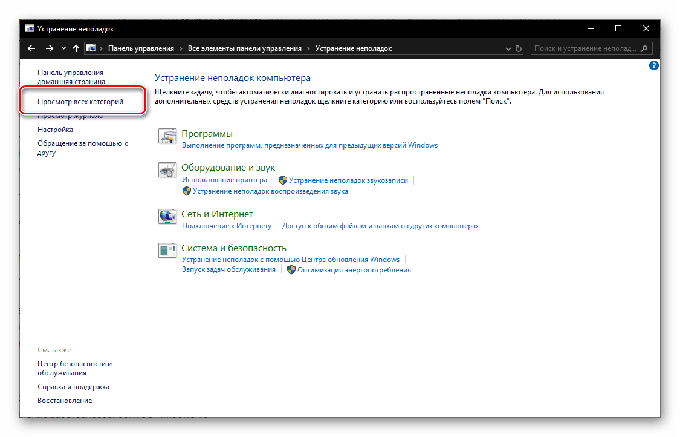The image size is (680, 437).
Task: Launch Устранение неполадок звукозаписи
Action: point(348,180)
